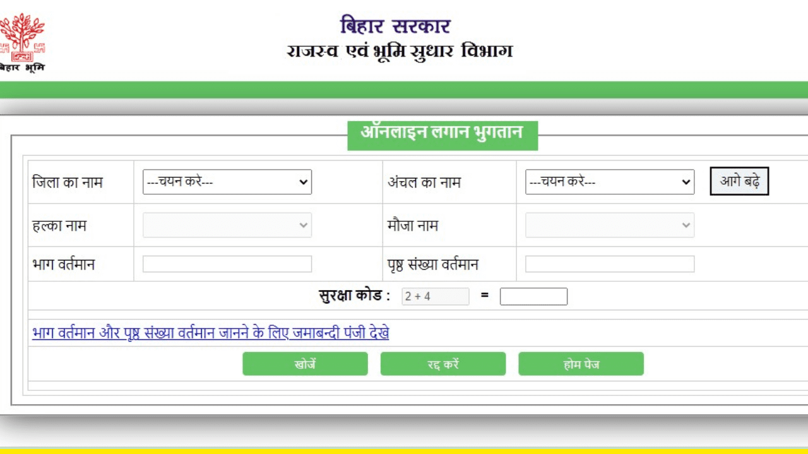
Task: Open the मौजा नाम dropdown
Action: click(608, 225)
